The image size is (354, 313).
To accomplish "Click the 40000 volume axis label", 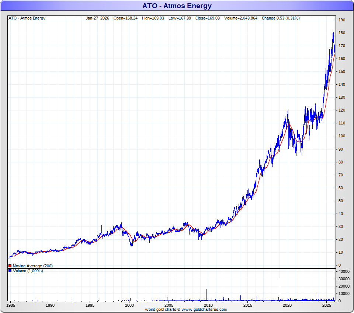I will (344, 271).
